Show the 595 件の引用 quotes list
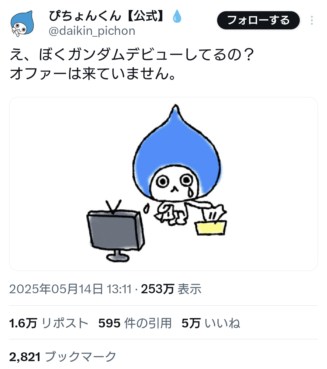The height and width of the screenshot is (369, 327). click(x=135, y=323)
